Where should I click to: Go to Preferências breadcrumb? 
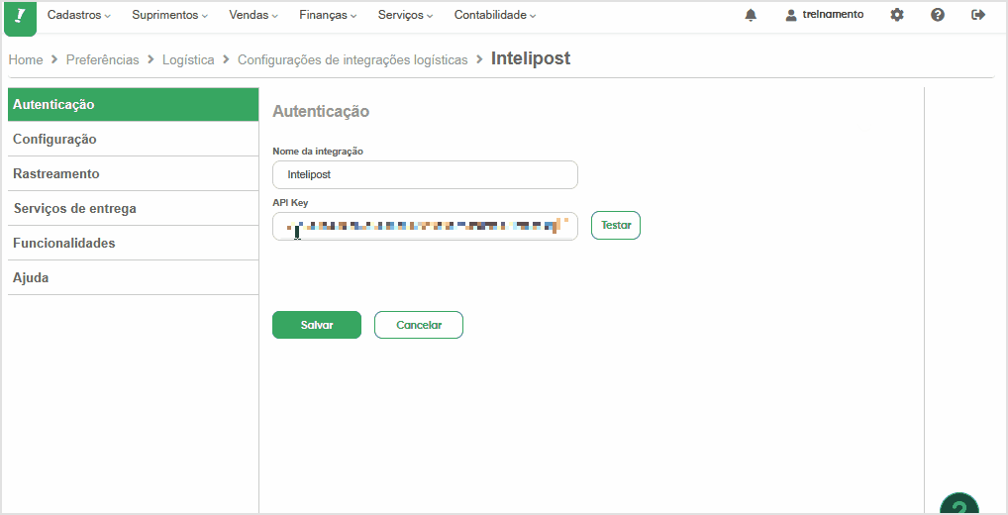point(102,59)
